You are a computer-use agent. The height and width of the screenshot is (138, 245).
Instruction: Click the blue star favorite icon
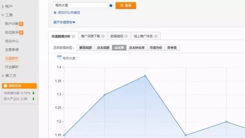(111, 6)
